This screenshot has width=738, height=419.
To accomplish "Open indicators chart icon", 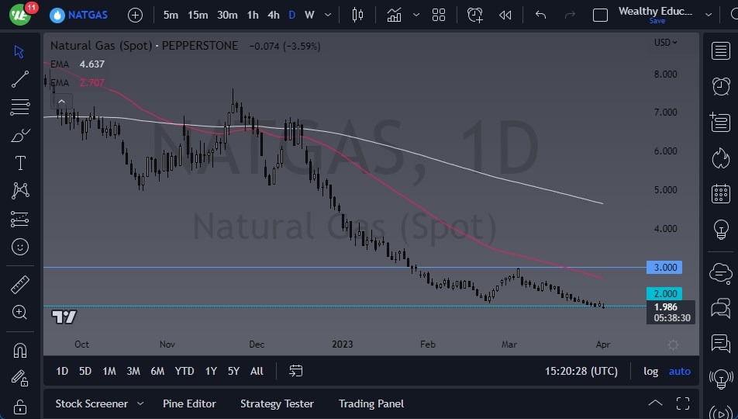I will [x=394, y=15].
